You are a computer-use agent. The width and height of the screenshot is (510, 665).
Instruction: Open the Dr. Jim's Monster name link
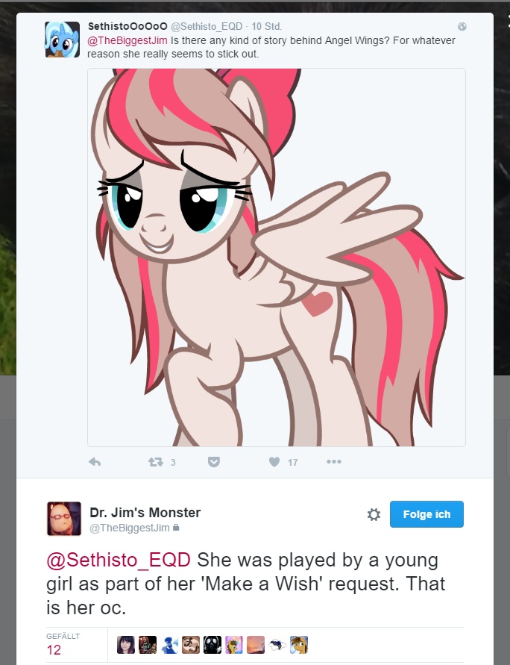(x=145, y=512)
